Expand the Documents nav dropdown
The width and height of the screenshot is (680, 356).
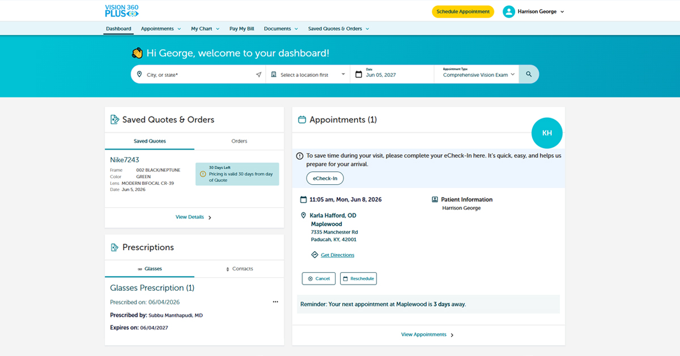point(296,28)
